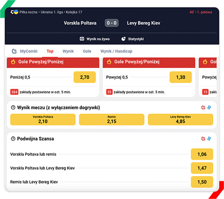
Task: Open the Gole tab
Action: pos(87,51)
